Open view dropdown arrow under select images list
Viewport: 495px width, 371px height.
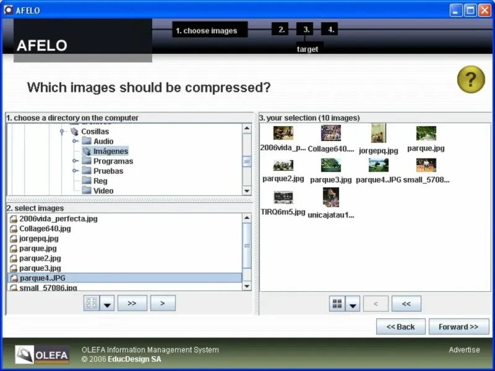(107, 303)
